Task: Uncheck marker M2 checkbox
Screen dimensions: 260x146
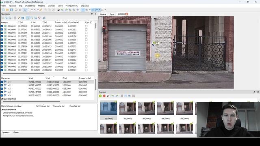Action: coord(2,85)
